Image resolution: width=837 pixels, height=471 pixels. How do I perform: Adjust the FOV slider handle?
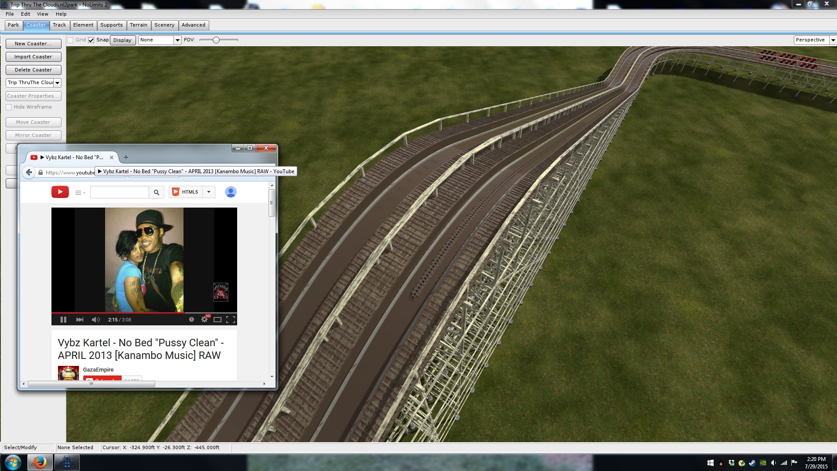pos(216,40)
